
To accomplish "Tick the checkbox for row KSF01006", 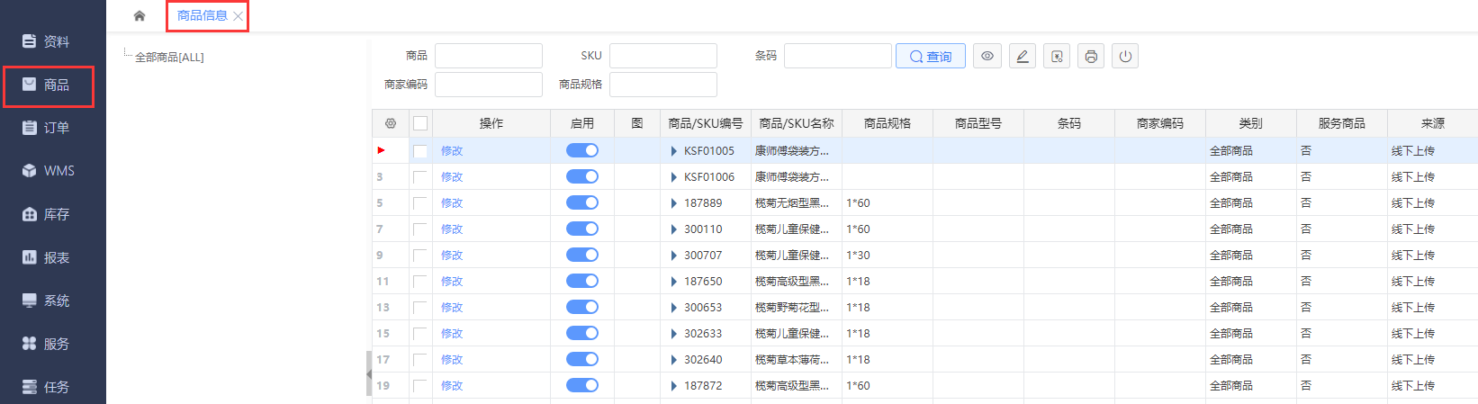I will click(x=420, y=177).
